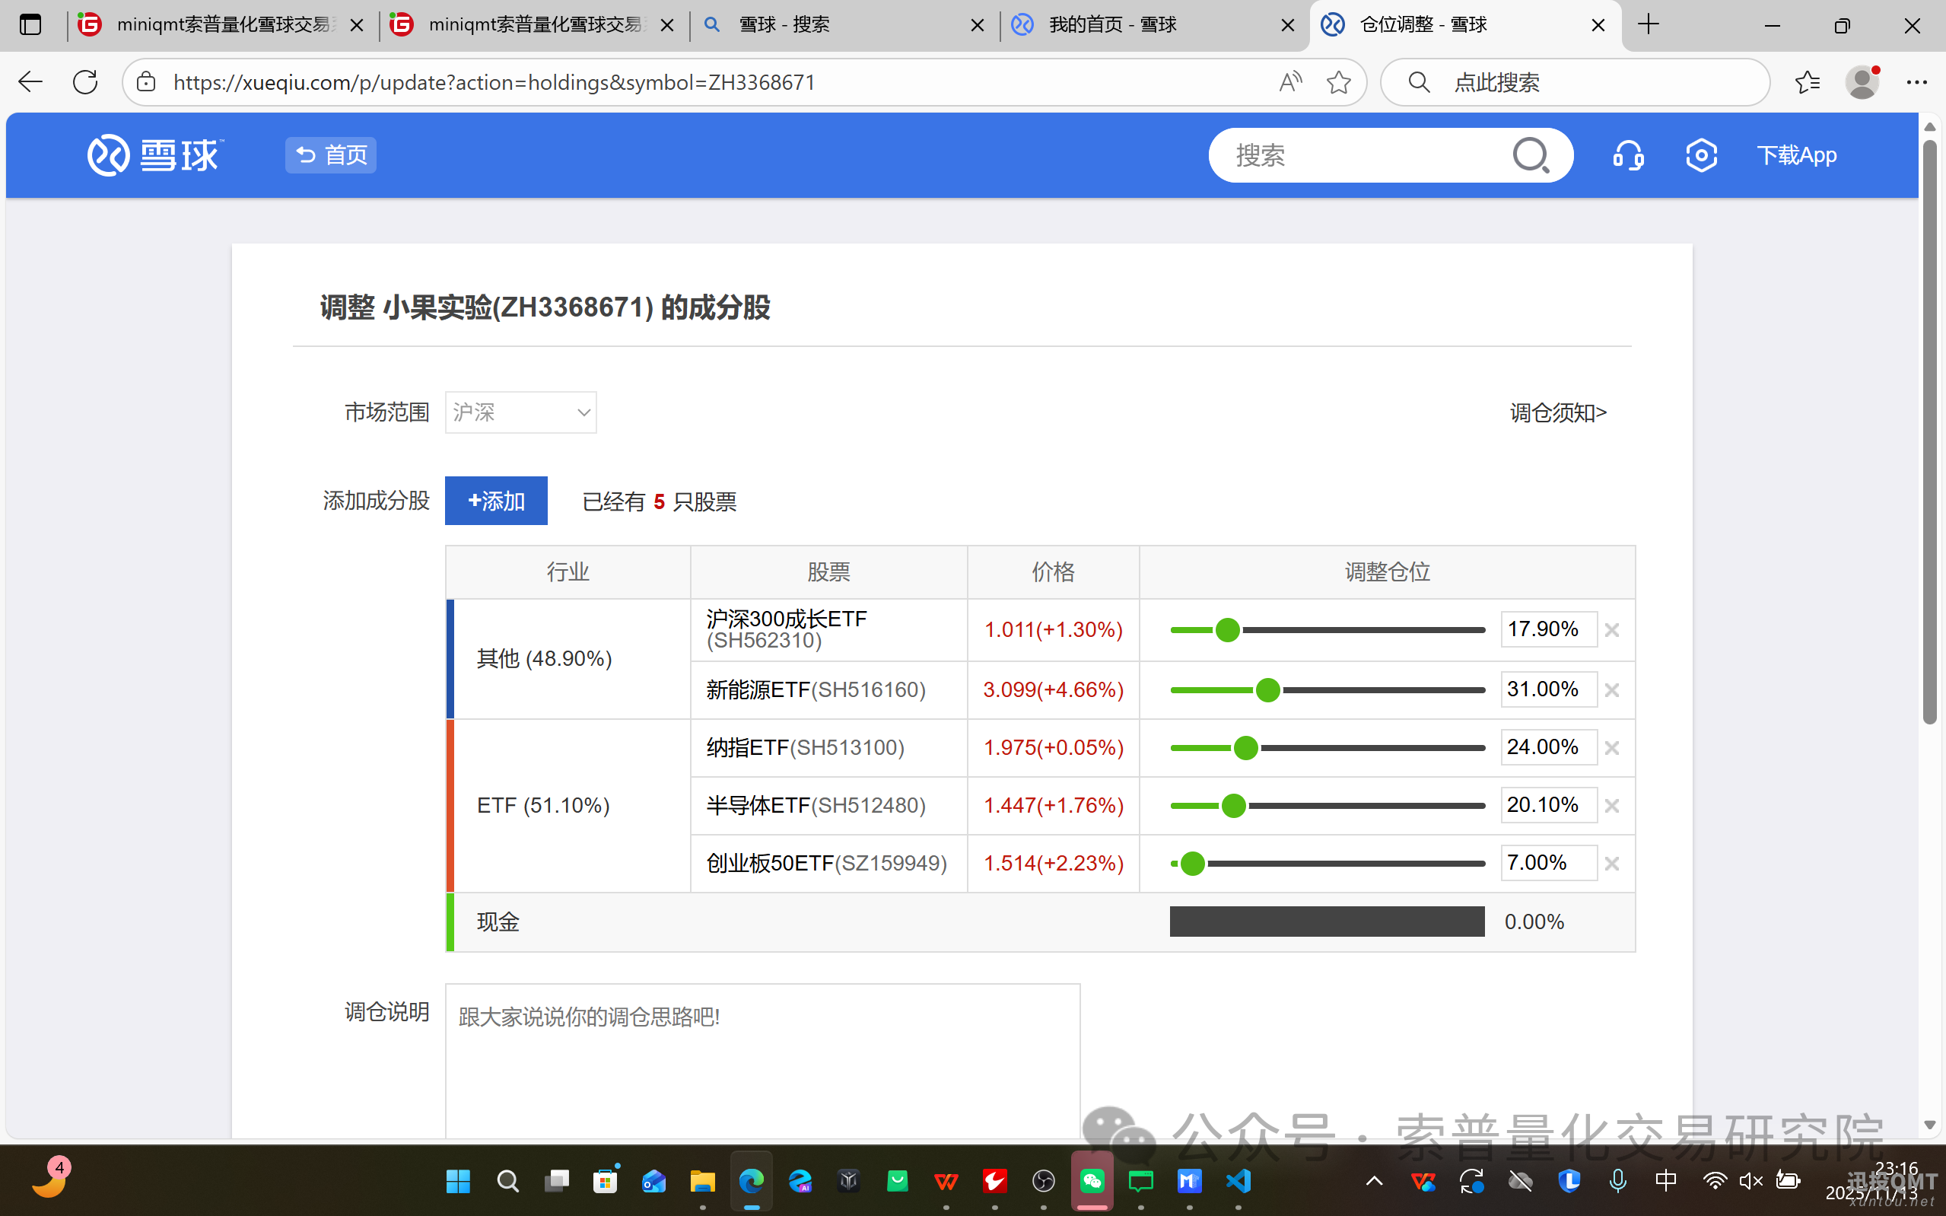Open the 调仓须知> link
The width and height of the screenshot is (1946, 1216).
(x=1558, y=412)
